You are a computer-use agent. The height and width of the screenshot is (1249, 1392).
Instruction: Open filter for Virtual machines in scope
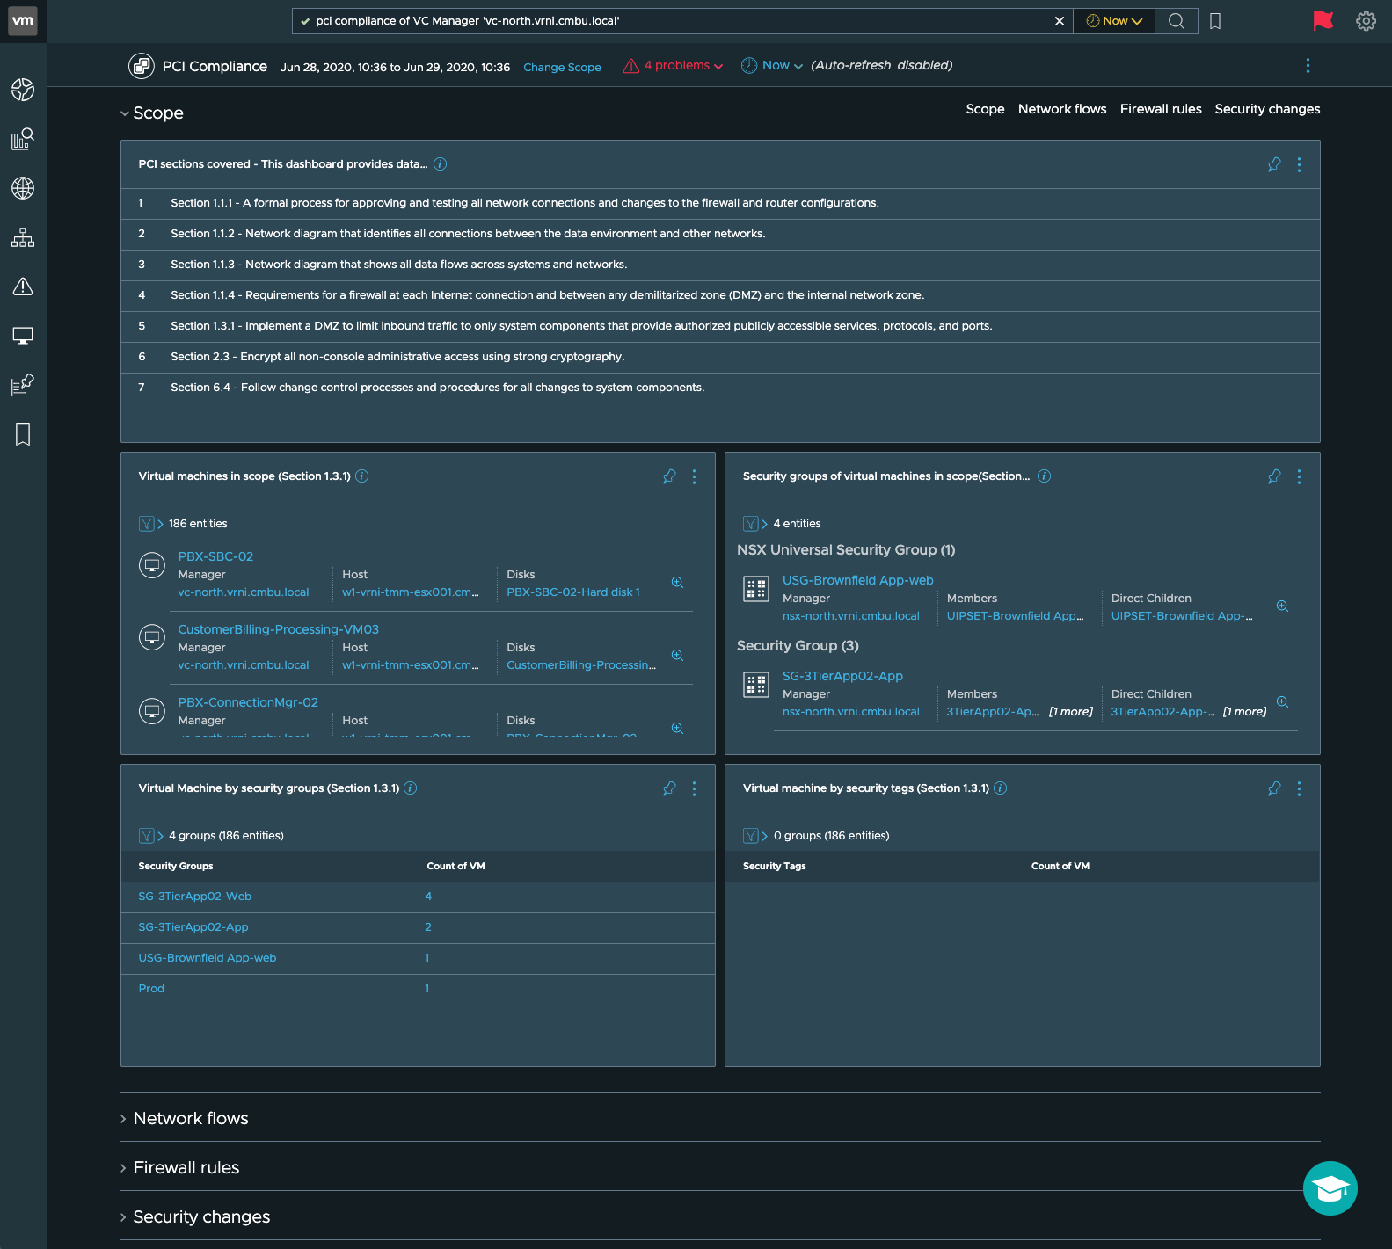147,524
